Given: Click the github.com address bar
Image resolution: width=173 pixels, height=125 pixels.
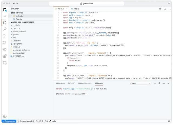Looking at the screenshot, I should click(x=86, y=4).
